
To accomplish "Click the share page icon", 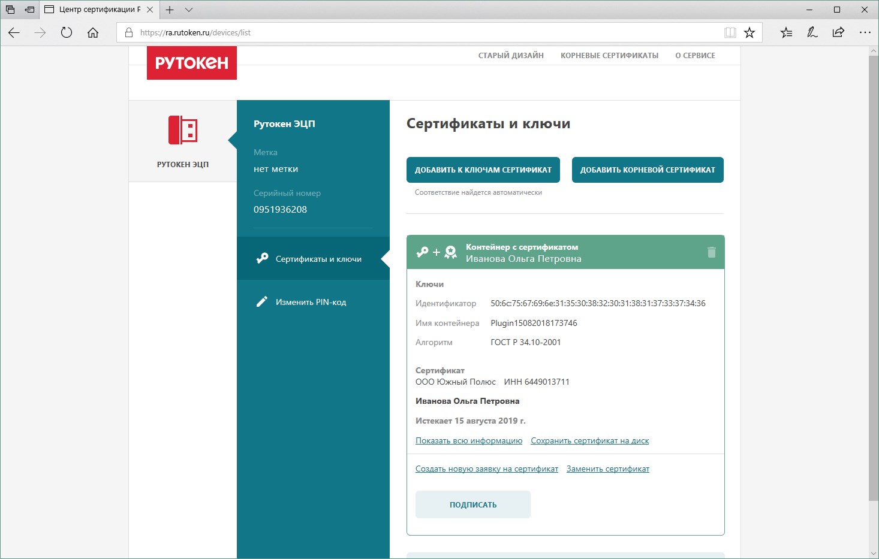I will tap(838, 32).
